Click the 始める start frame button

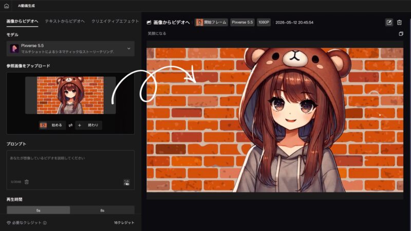52,125
